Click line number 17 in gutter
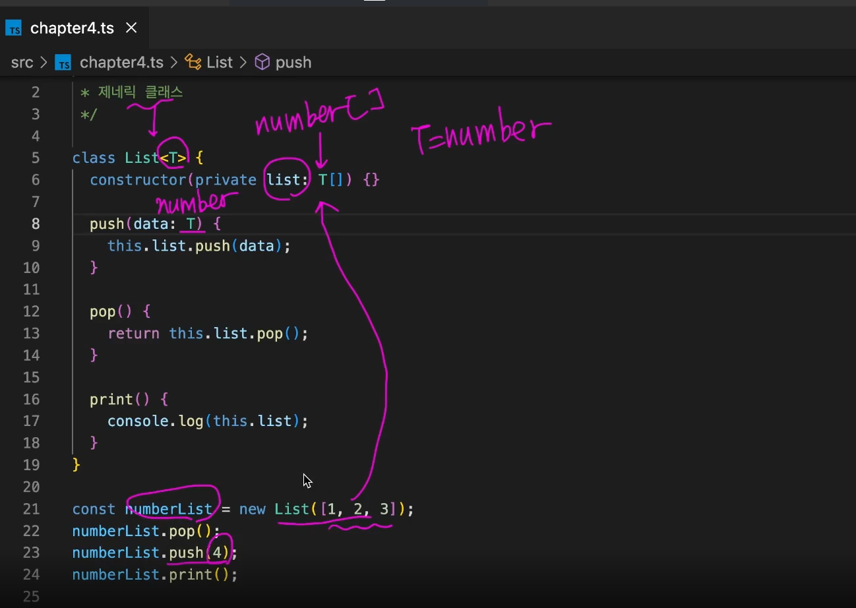The width and height of the screenshot is (856, 608). [x=31, y=421]
